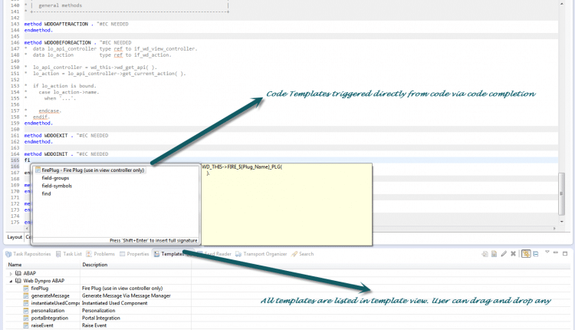575x330 pixels.
Task: Choose field-groups in the completion popup
Action: (55, 178)
